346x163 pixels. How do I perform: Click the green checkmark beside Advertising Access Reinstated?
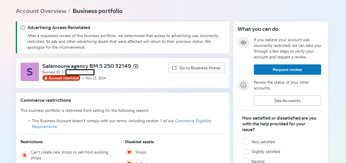(23, 28)
